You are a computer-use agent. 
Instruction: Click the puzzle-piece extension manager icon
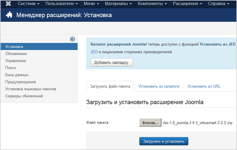9,15
